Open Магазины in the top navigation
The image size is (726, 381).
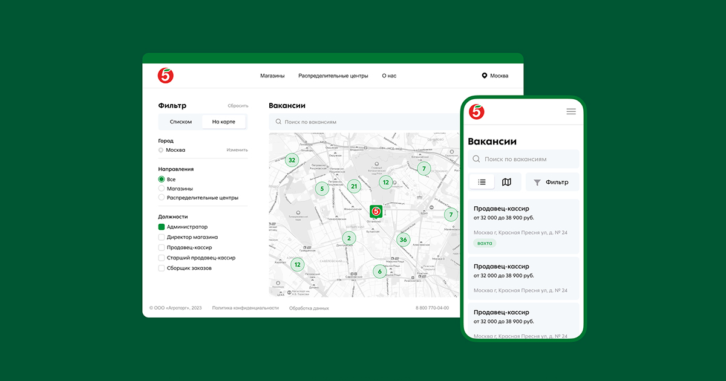tap(272, 76)
